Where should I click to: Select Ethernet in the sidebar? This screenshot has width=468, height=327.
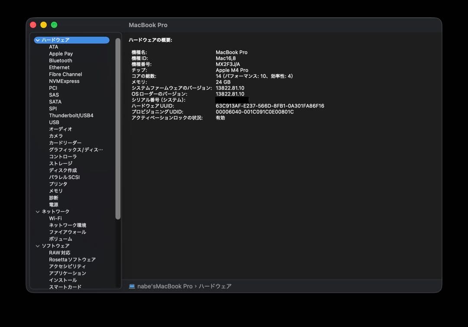(59, 68)
